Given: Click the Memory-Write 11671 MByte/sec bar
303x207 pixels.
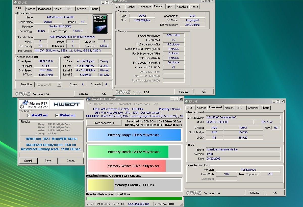Looking at the screenshot, I should pos(134,166).
